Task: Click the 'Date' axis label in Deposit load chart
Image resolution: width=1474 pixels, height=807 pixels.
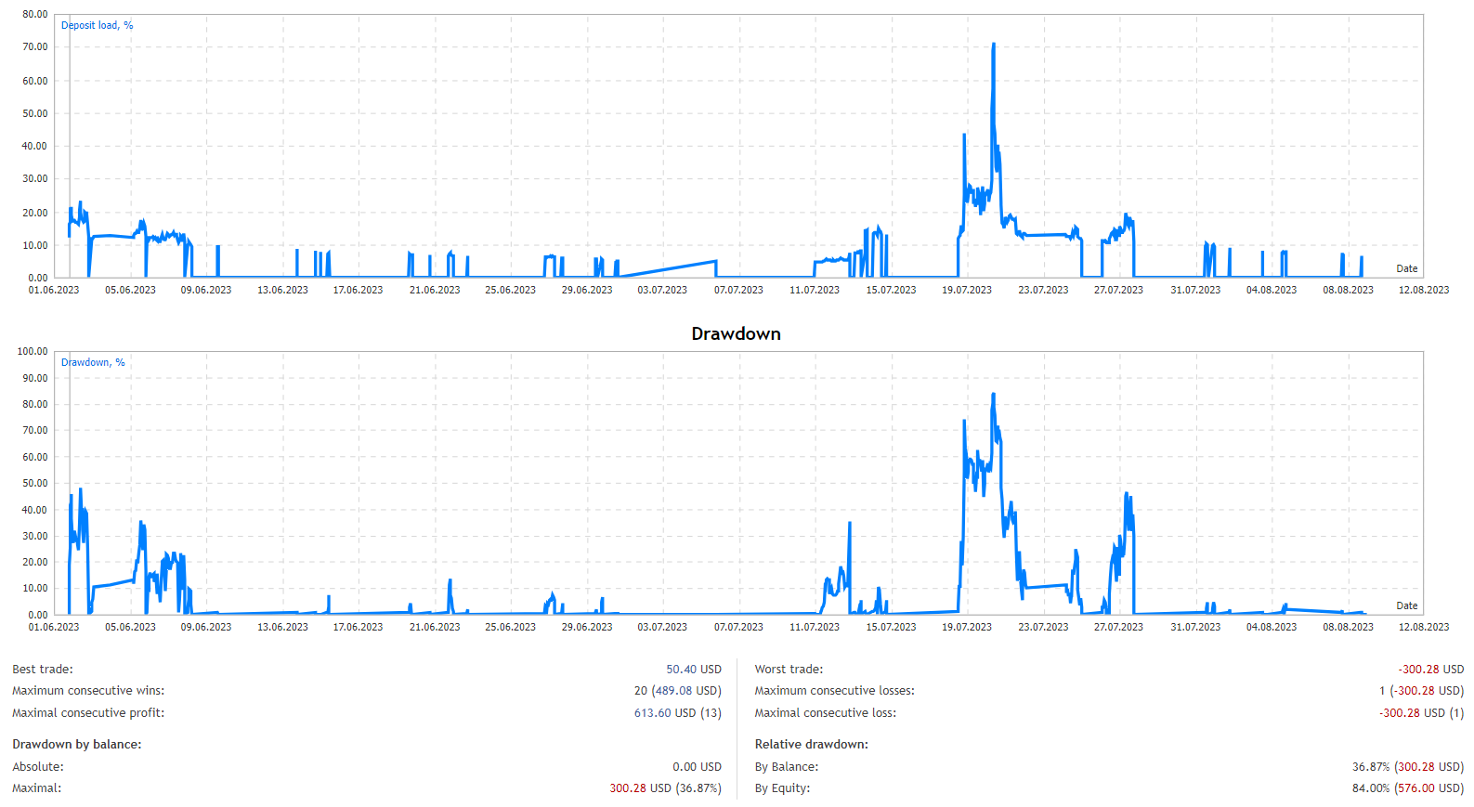Action: 1406,268
